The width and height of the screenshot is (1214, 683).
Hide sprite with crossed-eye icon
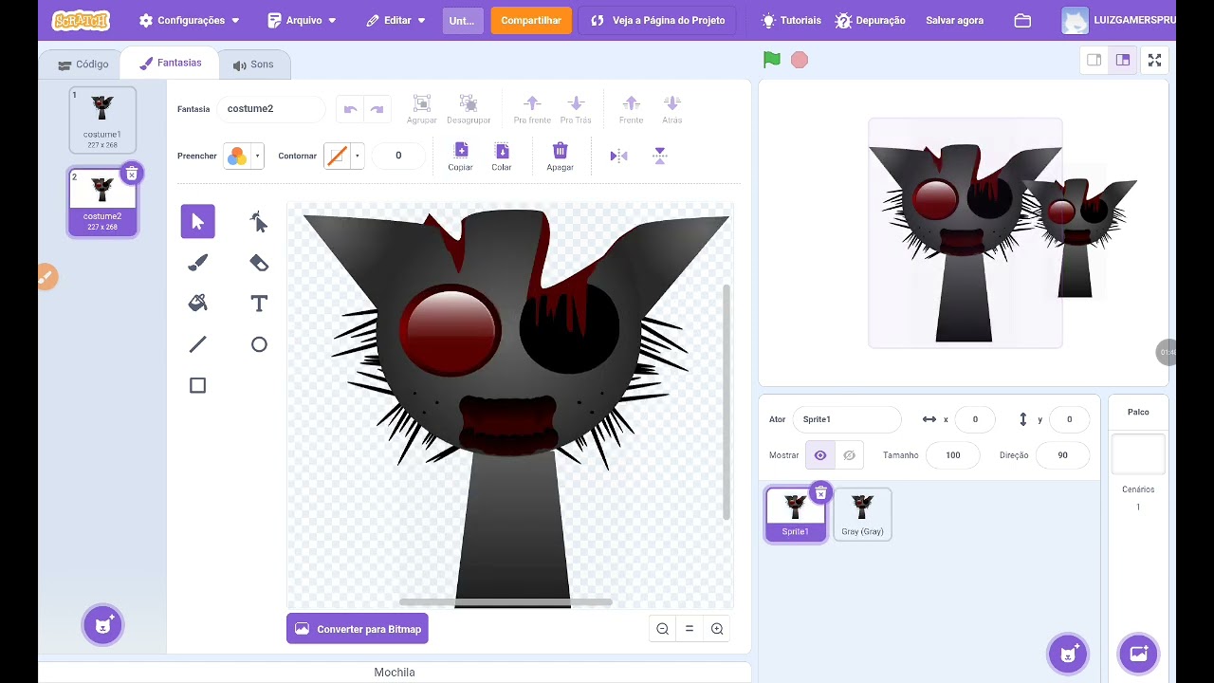850,455
